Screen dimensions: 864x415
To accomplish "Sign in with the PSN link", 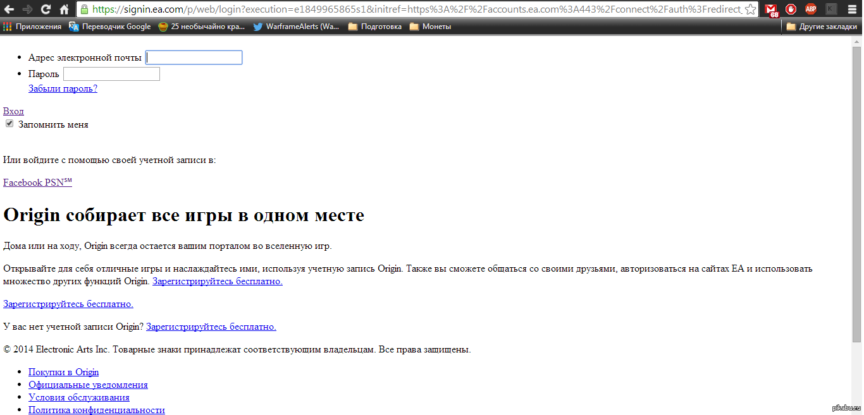I will [x=58, y=183].
